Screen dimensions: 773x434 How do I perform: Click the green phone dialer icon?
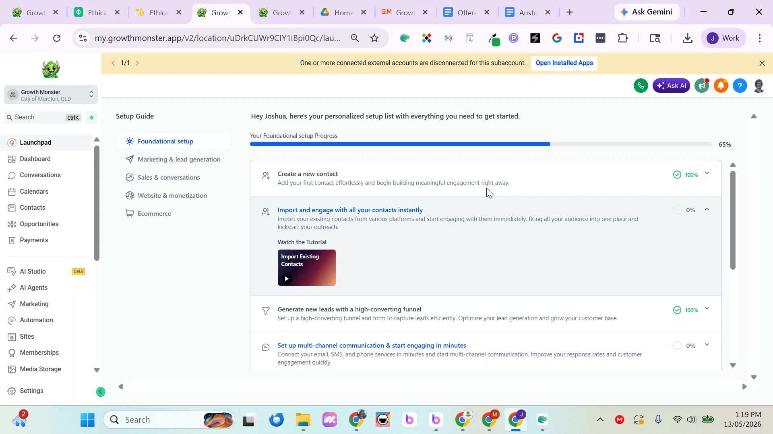641,86
